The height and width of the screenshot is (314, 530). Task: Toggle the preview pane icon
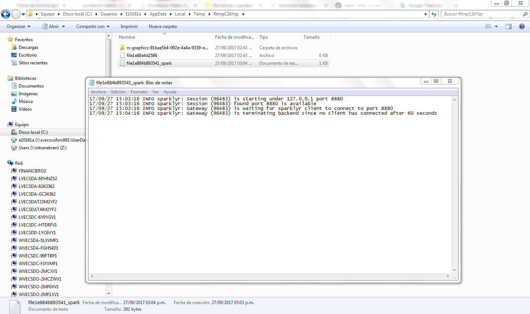click(508, 26)
